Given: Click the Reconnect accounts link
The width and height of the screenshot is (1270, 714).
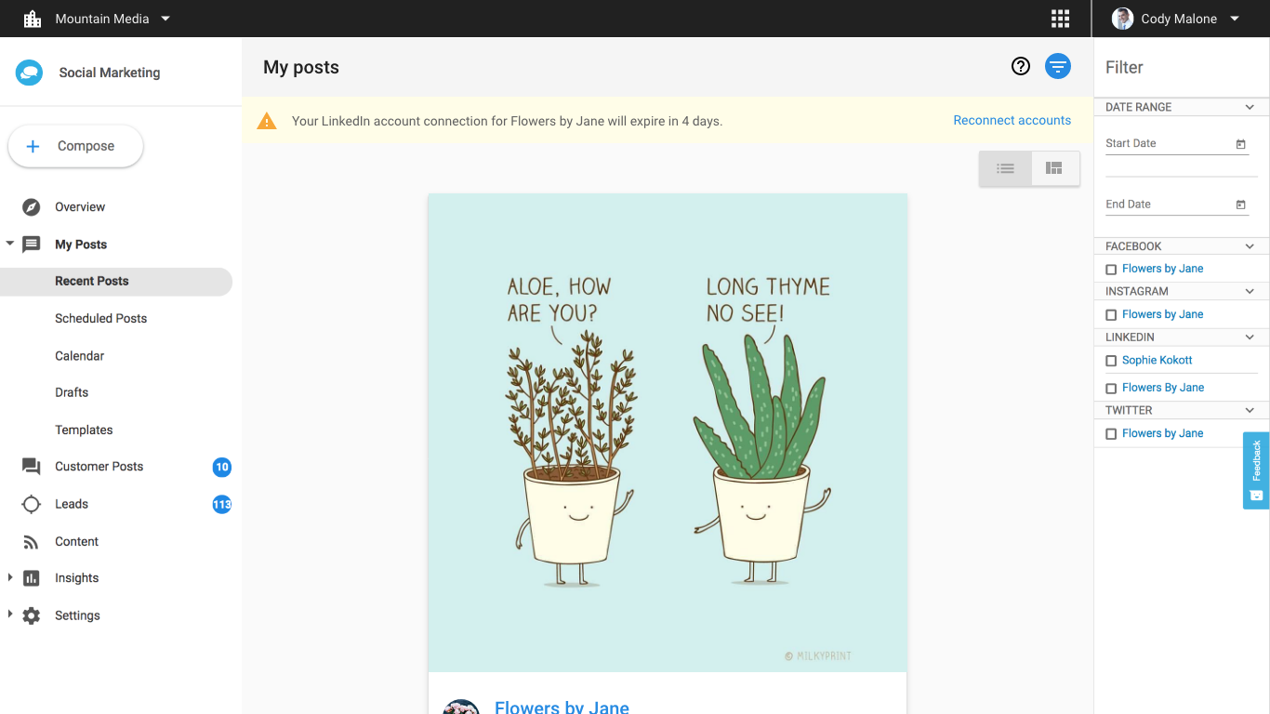Looking at the screenshot, I should 1012,121.
